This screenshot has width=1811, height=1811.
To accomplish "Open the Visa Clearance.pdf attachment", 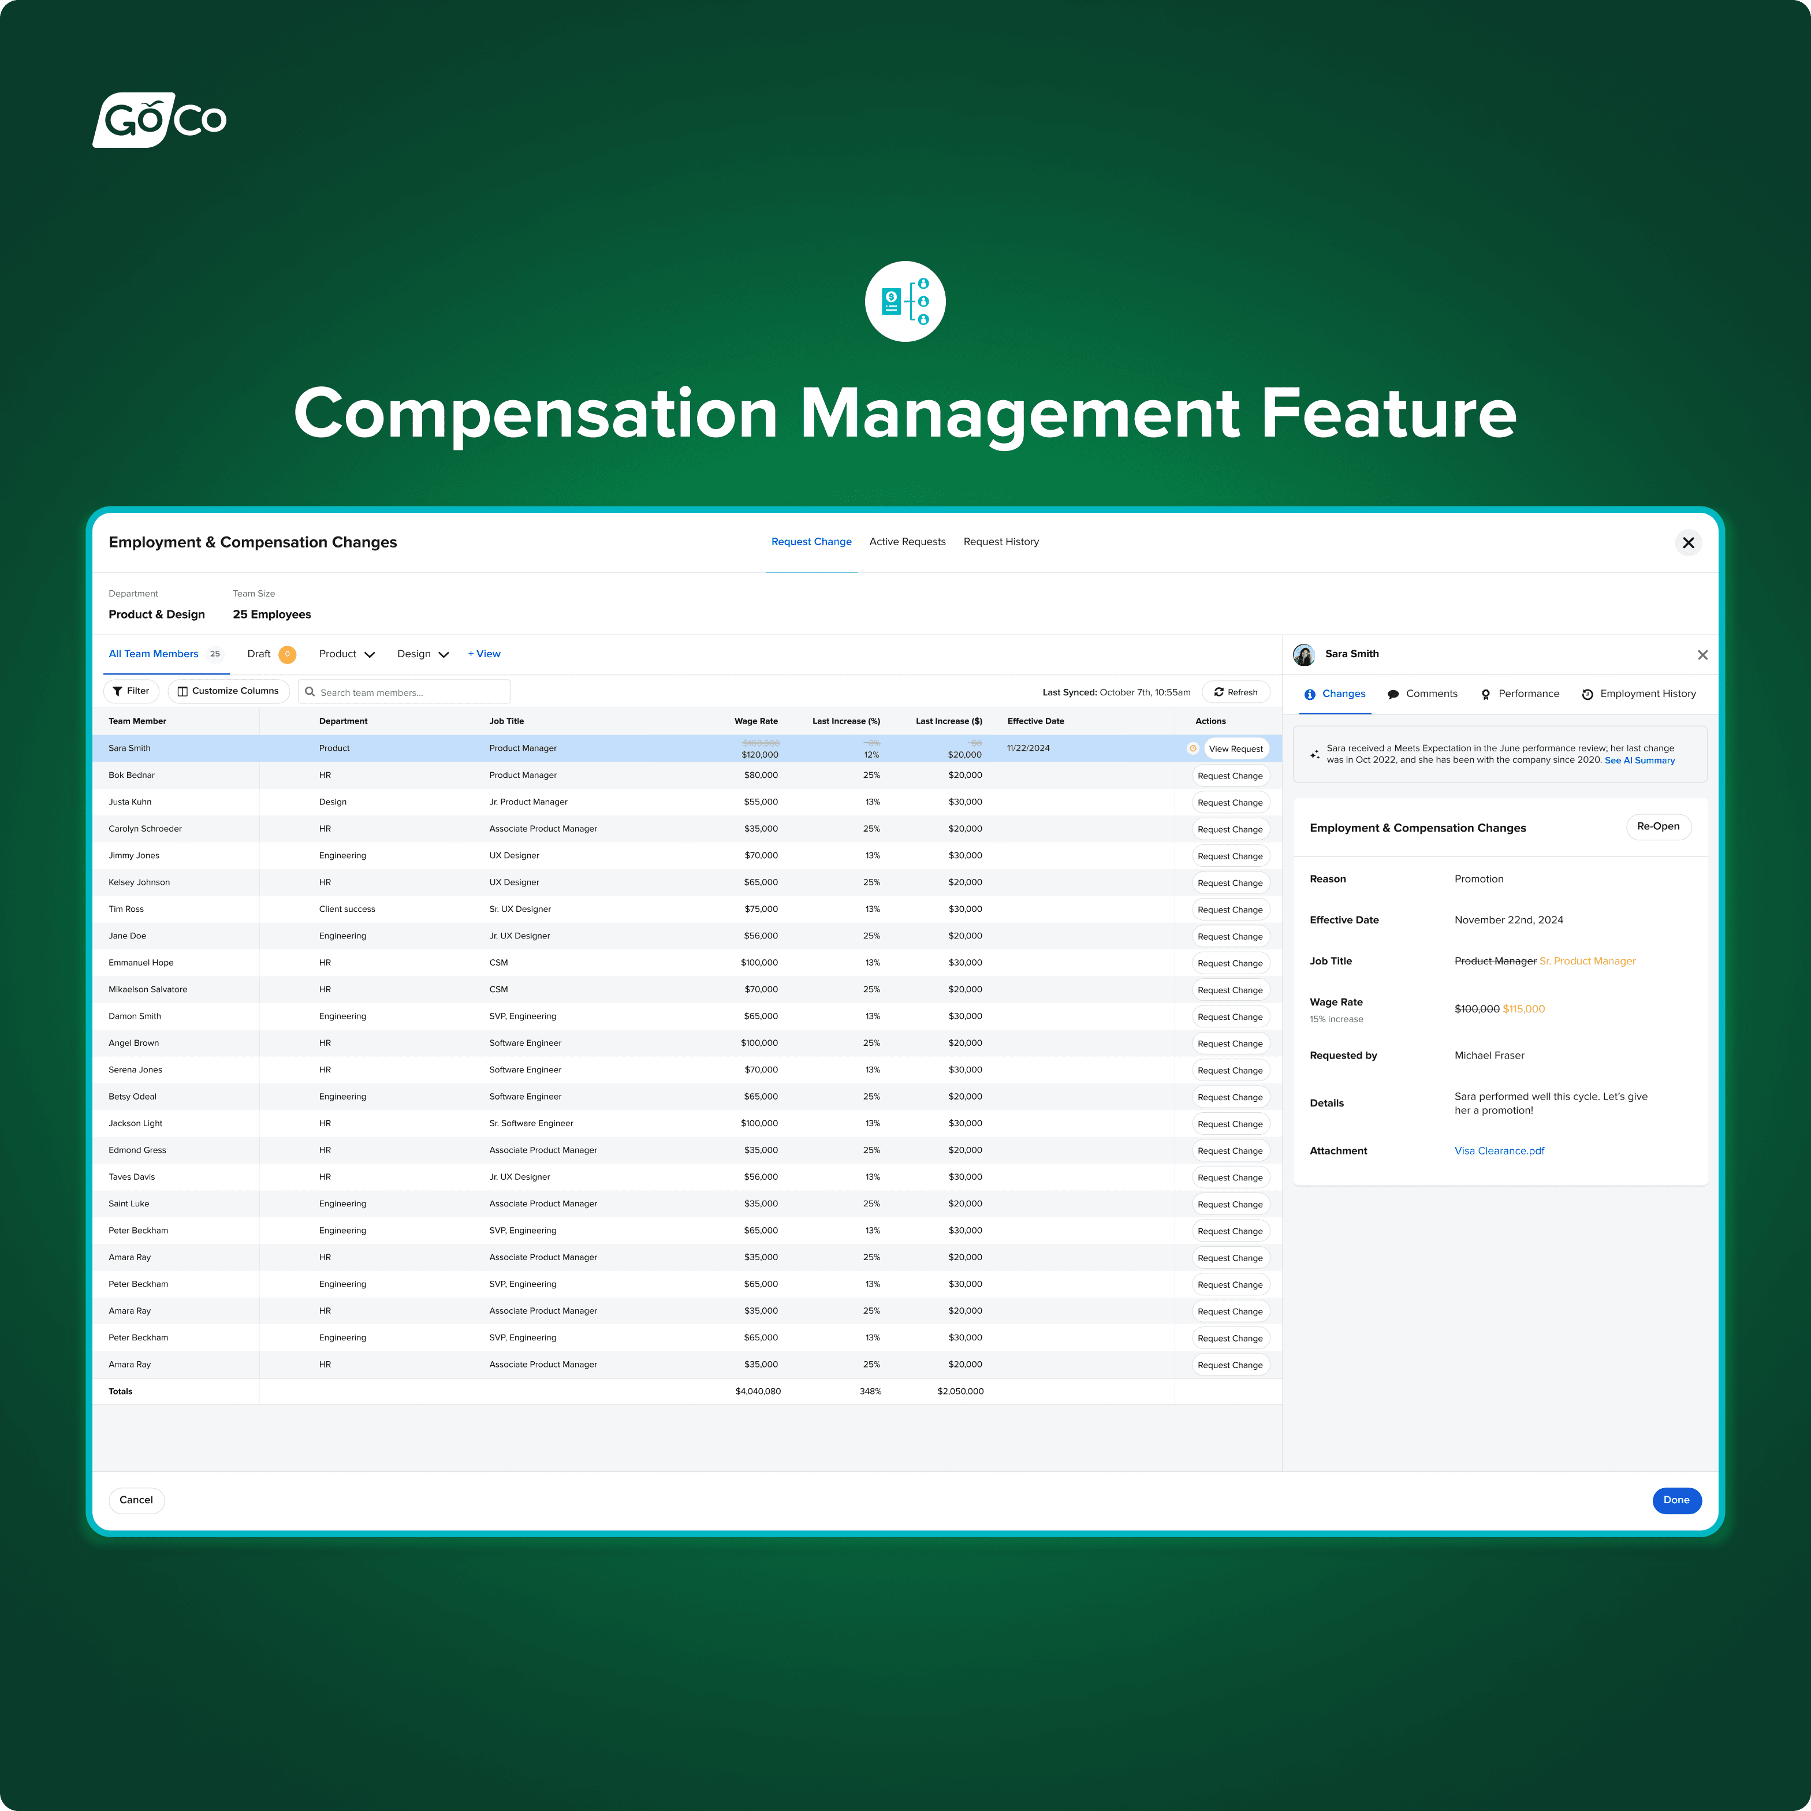I will point(1499,1151).
